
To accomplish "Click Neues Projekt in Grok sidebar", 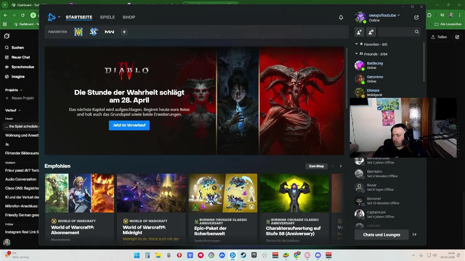I will (x=20, y=98).
